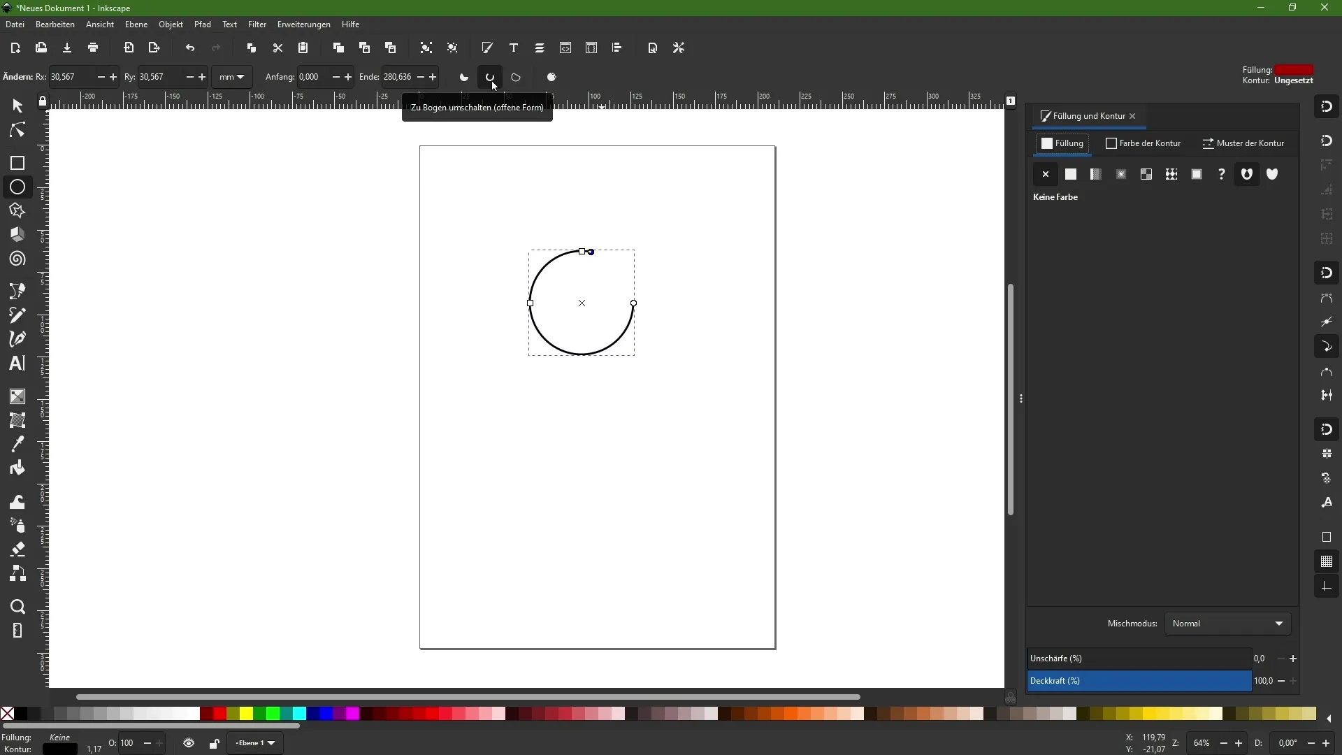Image resolution: width=1342 pixels, height=755 pixels.
Task: Open the Erweiterungen menu
Action: point(303,24)
